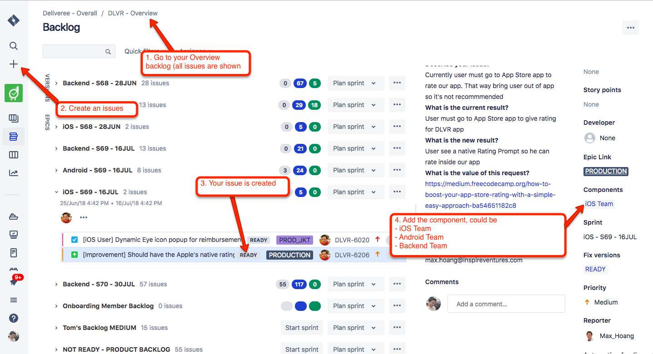Image resolution: width=653 pixels, height=354 pixels.
Task: Open the PRODUCTION epic link in details
Action: 606,171
